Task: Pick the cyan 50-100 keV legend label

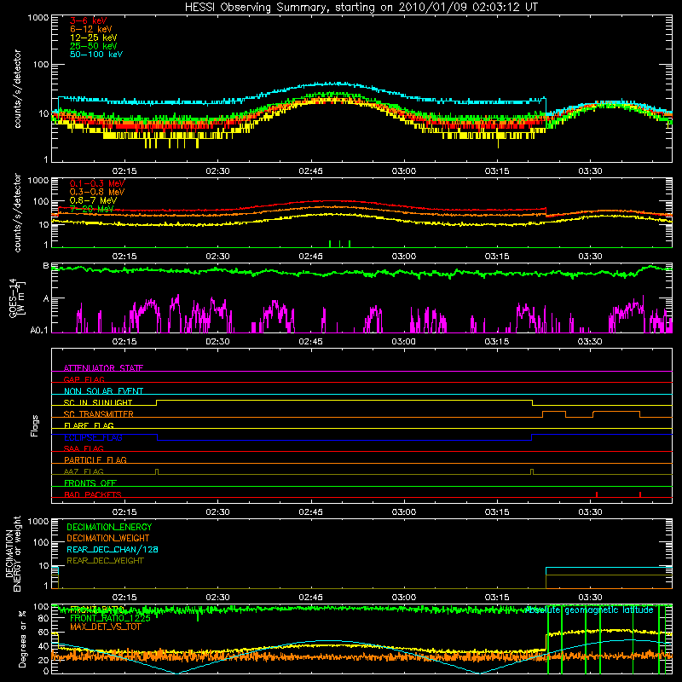Action: (96, 55)
